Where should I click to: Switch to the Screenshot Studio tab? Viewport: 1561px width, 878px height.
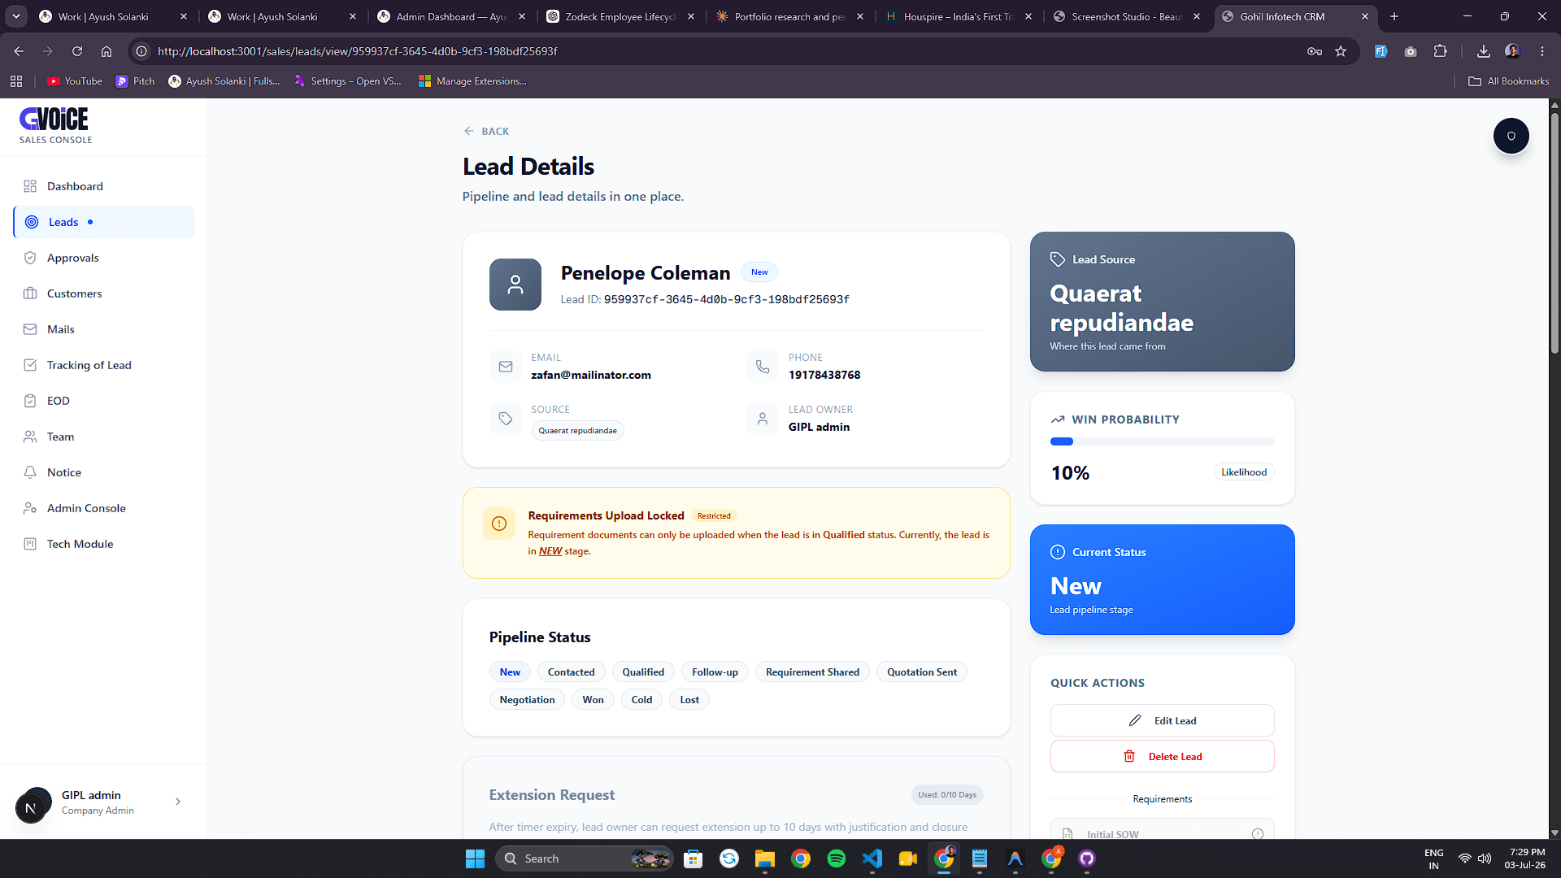tap(1126, 16)
